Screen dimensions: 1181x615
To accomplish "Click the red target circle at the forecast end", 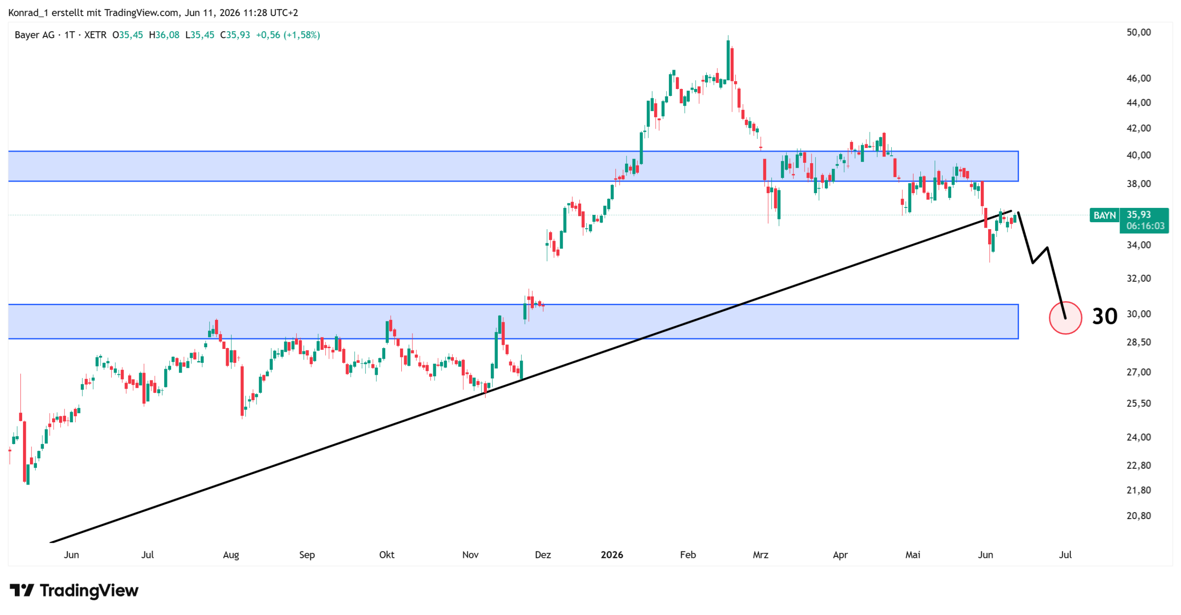I will [x=1065, y=318].
